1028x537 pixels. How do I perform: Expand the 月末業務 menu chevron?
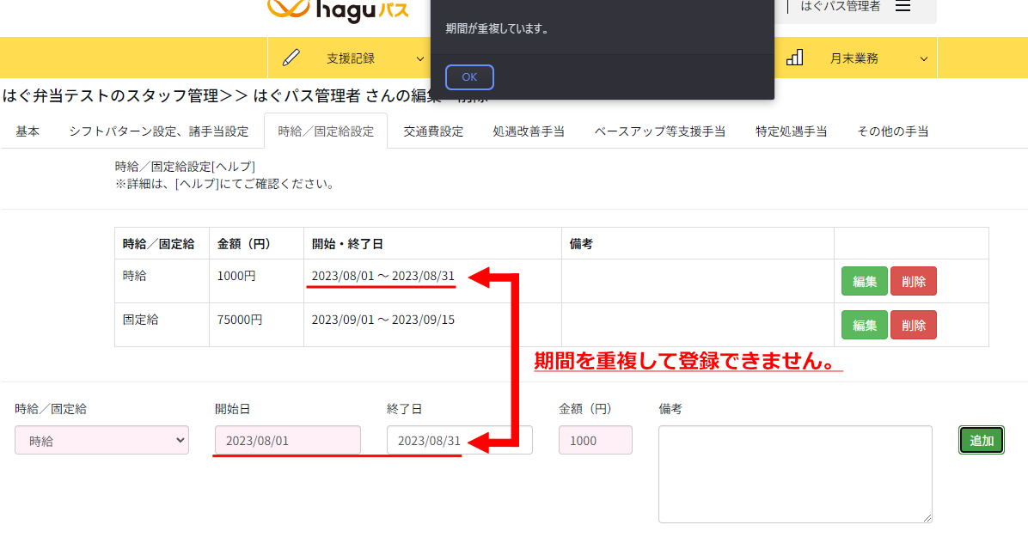(x=924, y=58)
